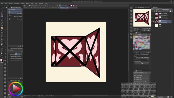Viewport: 174px width, 98px height.
Task: Select the second layer thumbnail
Action: tap(157, 18)
